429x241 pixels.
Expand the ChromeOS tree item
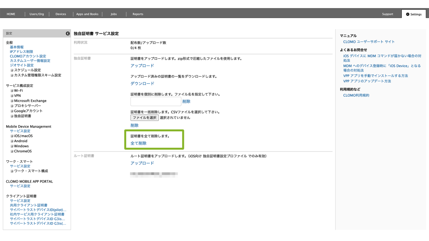pyautogui.click(x=12, y=151)
